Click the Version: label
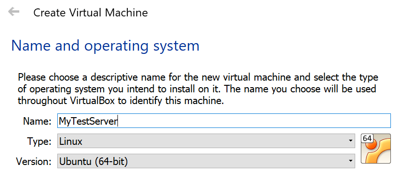Image resolution: width=397 pixels, height=172 pixels. pyautogui.click(x=34, y=161)
